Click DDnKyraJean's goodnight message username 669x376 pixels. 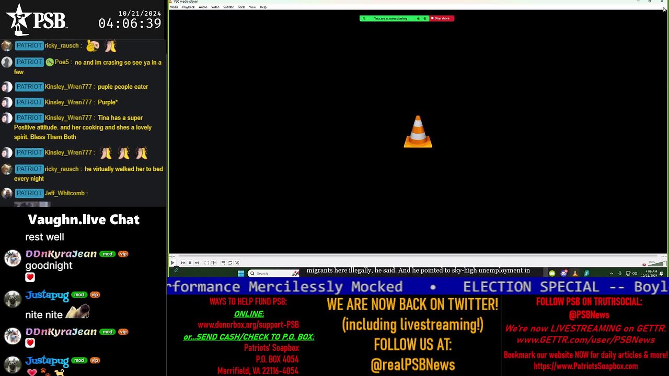61,254
